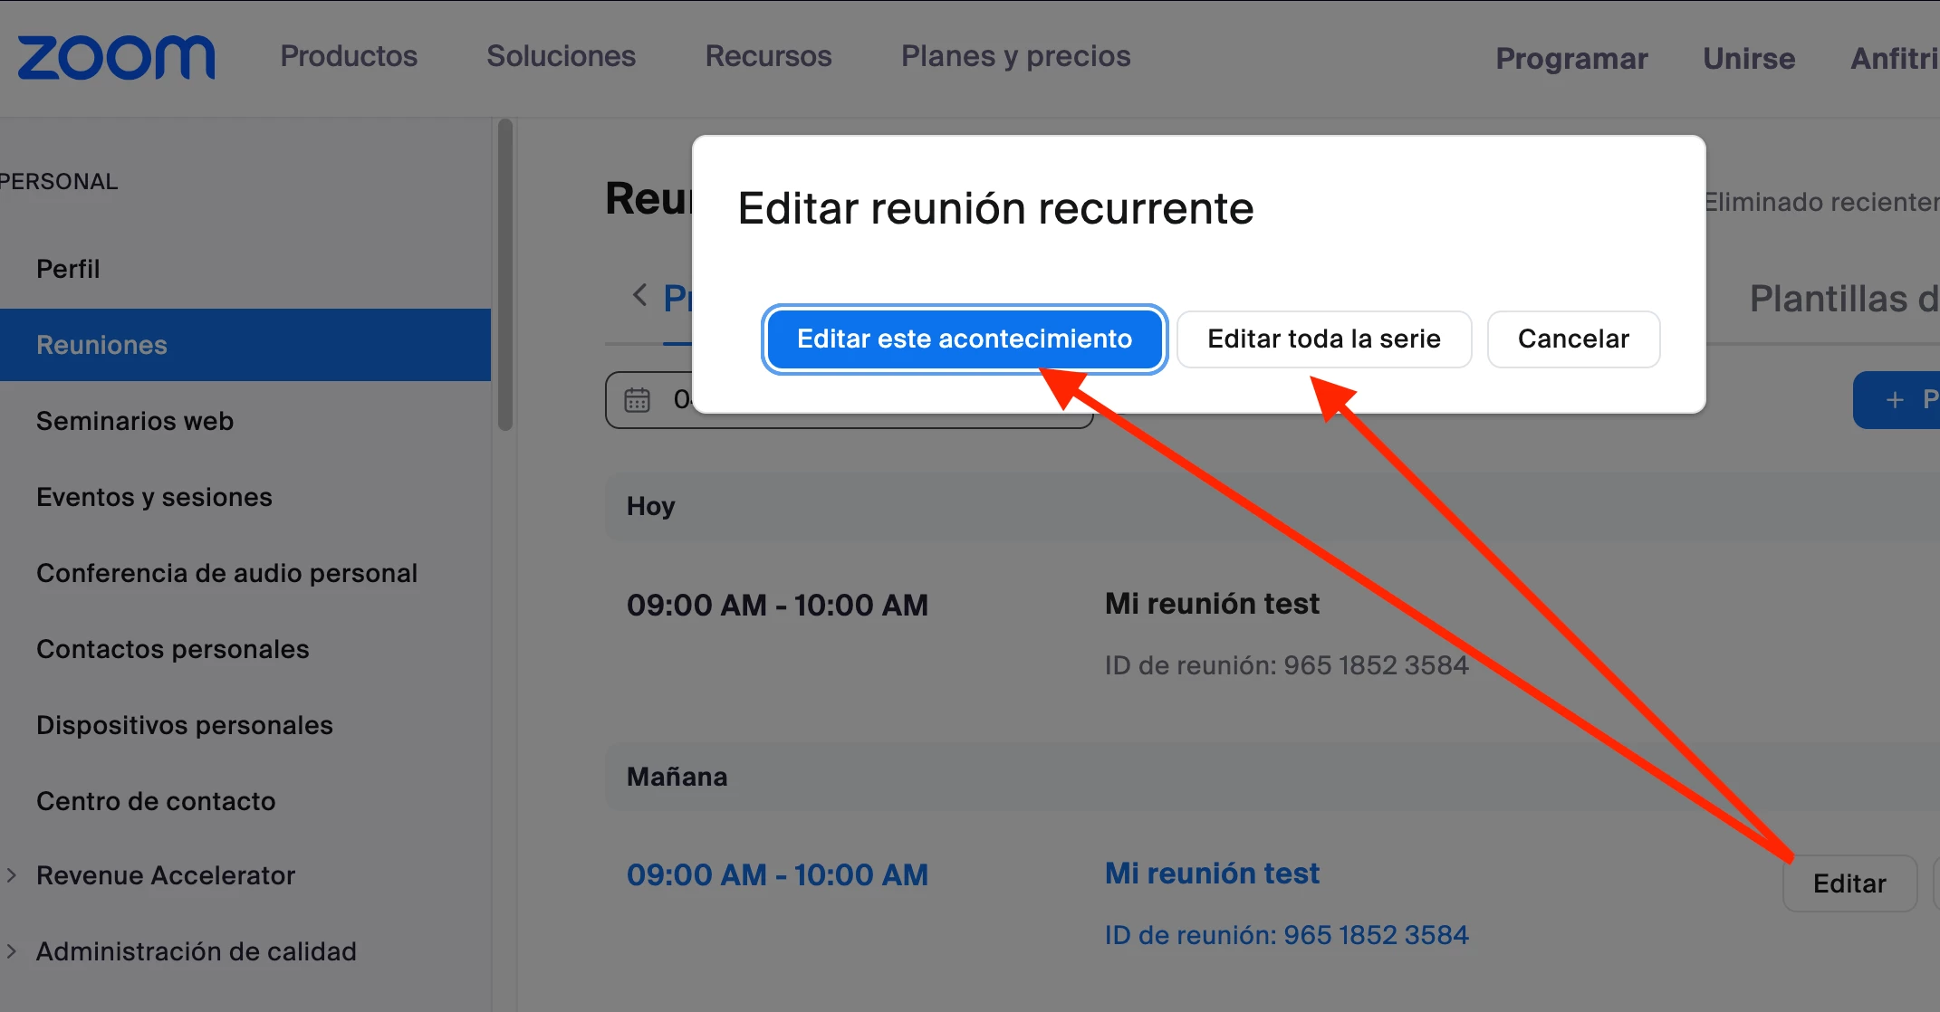1940x1012 pixels.
Task: Click the back chevron beside tabs
Action: (639, 295)
